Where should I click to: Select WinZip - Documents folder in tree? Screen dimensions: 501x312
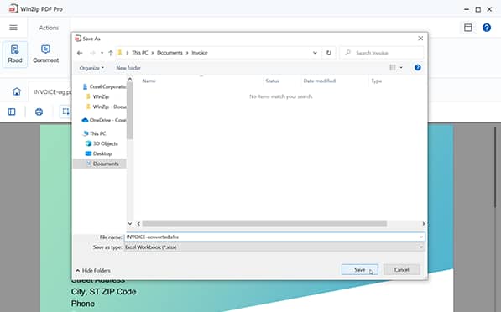107,107
